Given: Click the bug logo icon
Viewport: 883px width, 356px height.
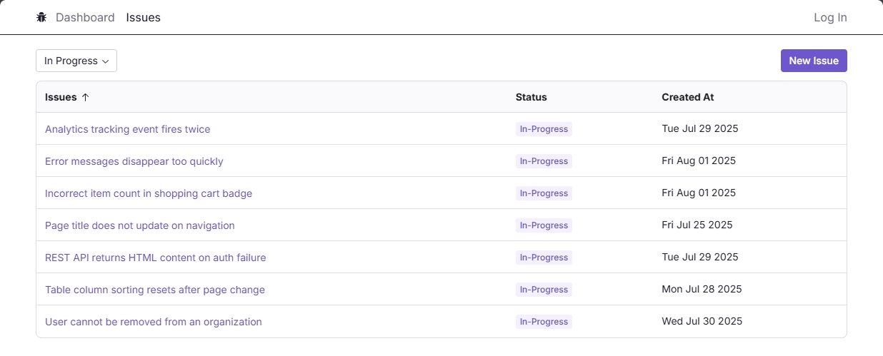Looking at the screenshot, I should pos(41,17).
